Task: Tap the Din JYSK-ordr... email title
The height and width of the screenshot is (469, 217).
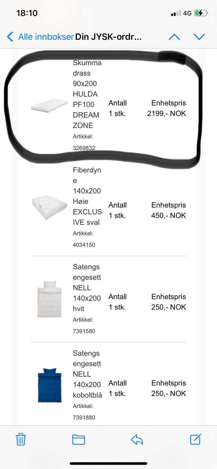Action: coord(108,37)
